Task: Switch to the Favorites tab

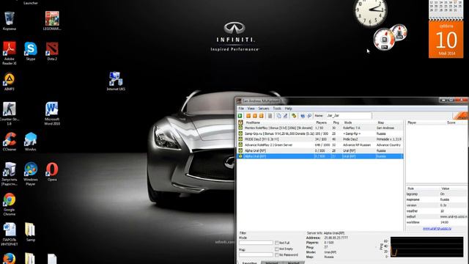Action: (x=249, y=263)
